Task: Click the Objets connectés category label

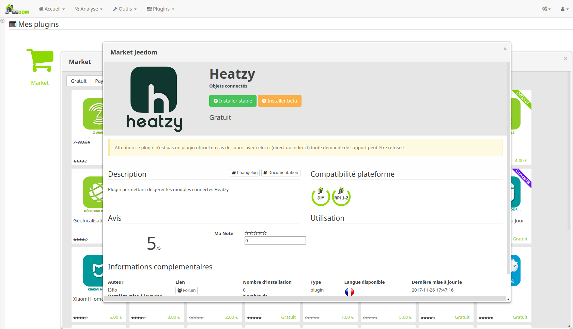Action: (x=228, y=86)
